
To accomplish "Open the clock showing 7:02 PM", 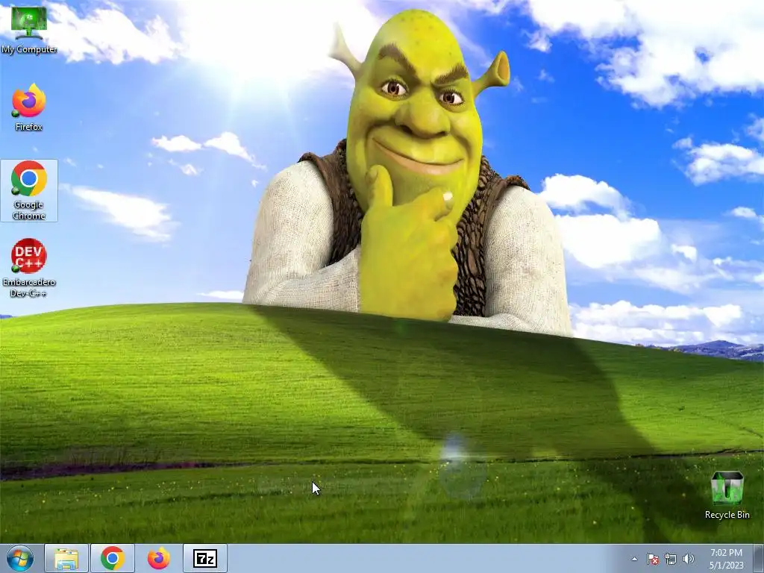I will (726, 559).
